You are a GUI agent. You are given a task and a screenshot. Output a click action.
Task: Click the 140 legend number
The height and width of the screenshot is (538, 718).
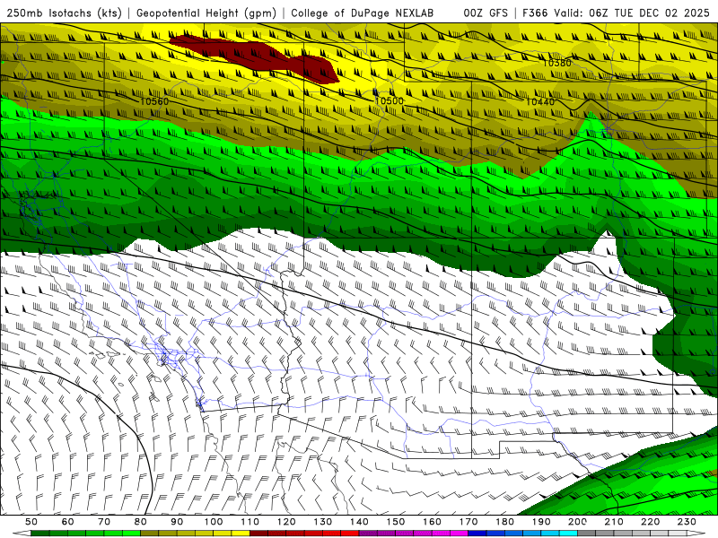pyautogui.click(x=360, y=522)
